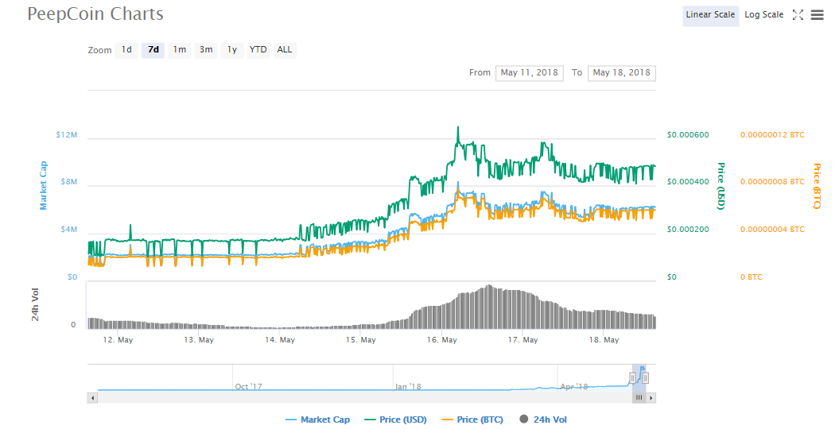
Task: Click the navigator scrollbar right arrow
Action: [x=650, y=396]
